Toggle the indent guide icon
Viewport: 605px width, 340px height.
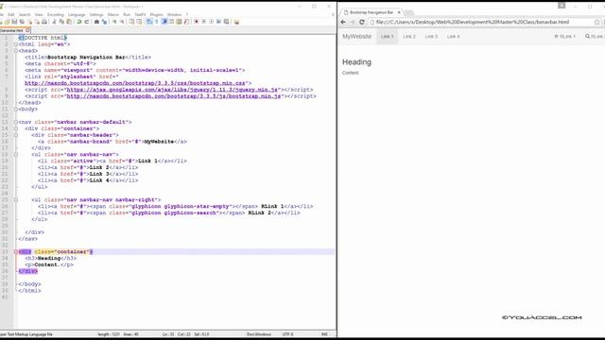coord(164,22)
